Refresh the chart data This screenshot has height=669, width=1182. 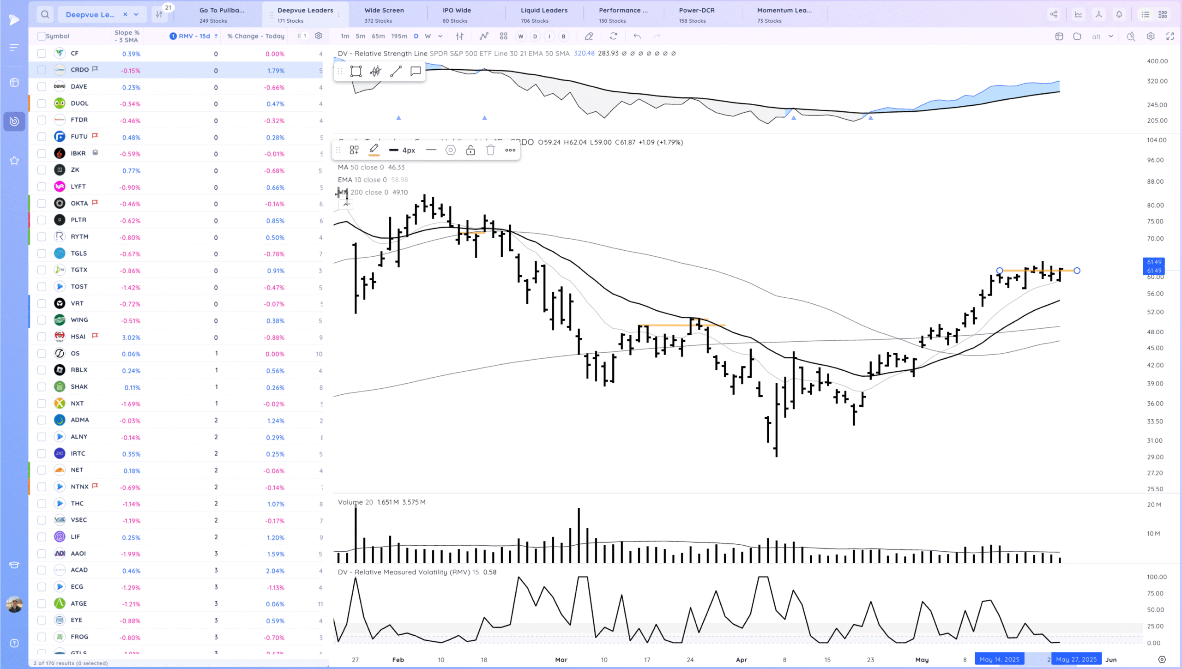tap(614, 36)
